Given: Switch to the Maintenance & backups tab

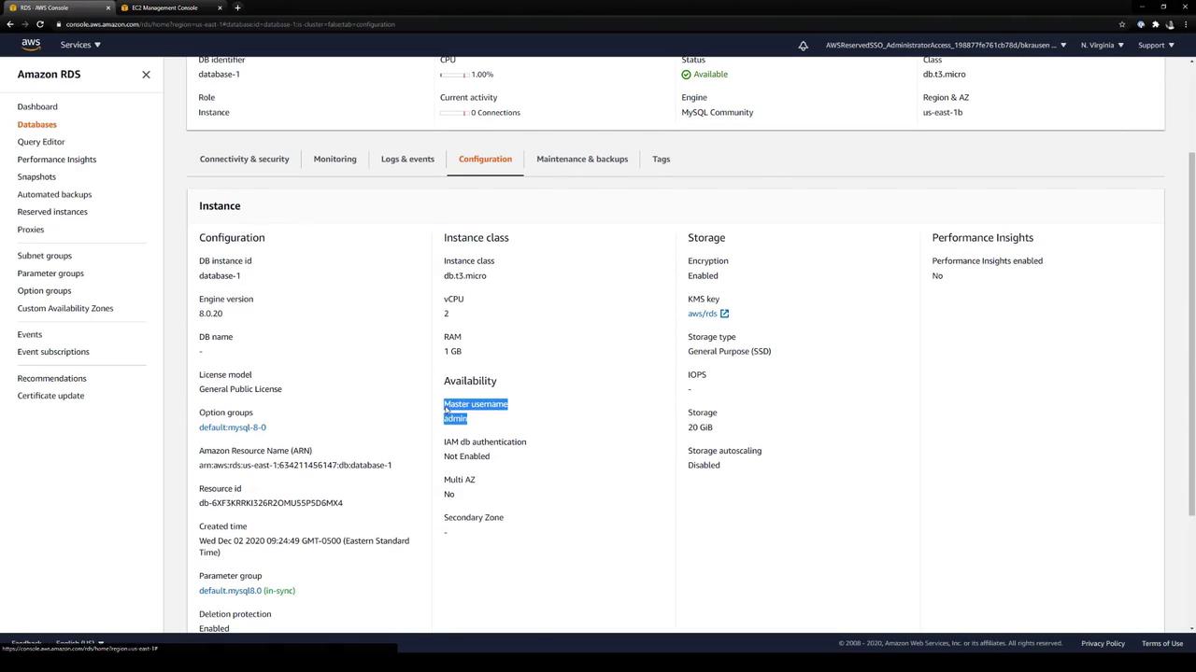Looking at the screenshot, I should coord(582,159).
